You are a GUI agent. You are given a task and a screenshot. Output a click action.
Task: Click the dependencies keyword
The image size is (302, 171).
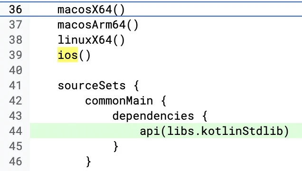point(153,116)
